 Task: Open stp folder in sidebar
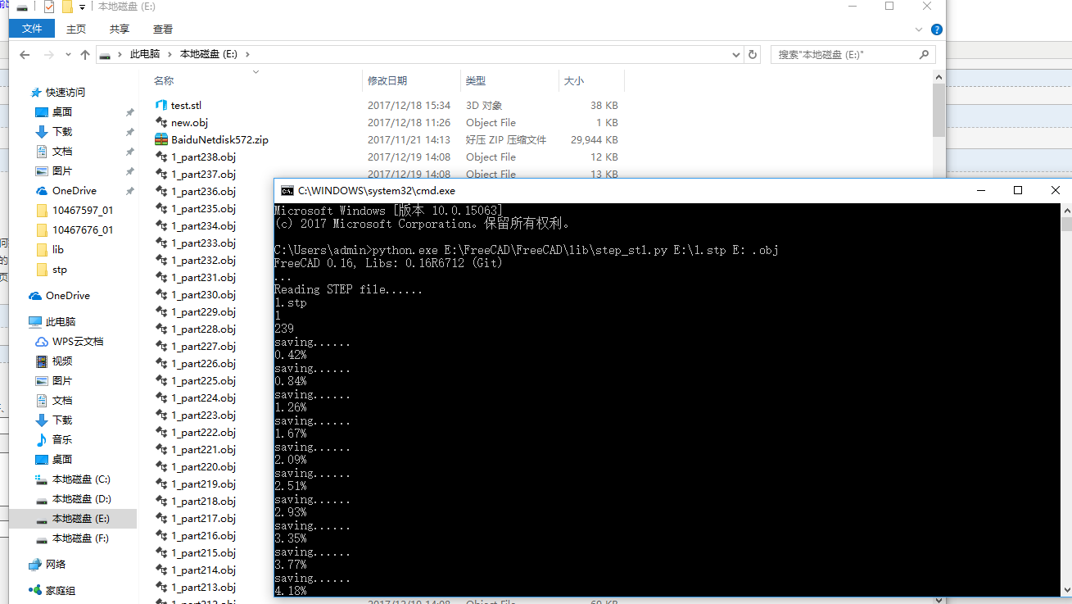click(52, 270)
